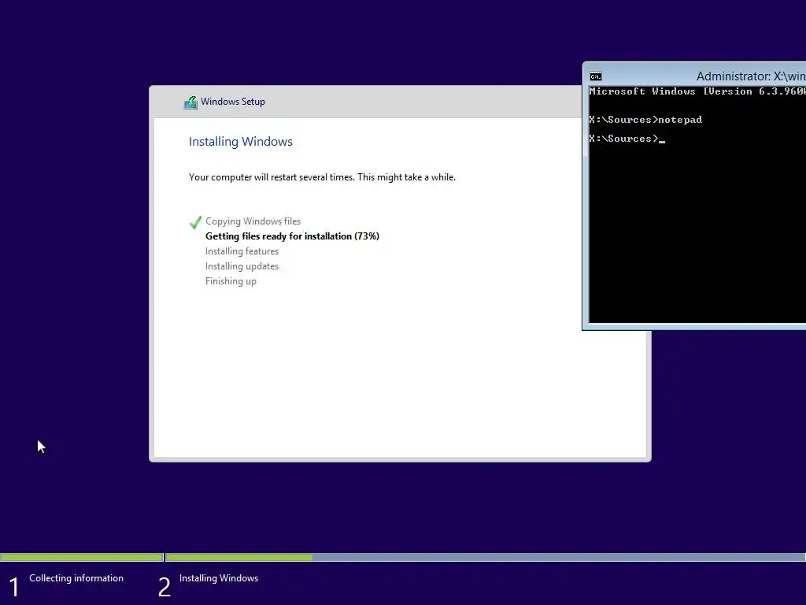
Task: Click the 'X:\Sources>notepad' line in Command Prompt
Action: pos(645,120)
